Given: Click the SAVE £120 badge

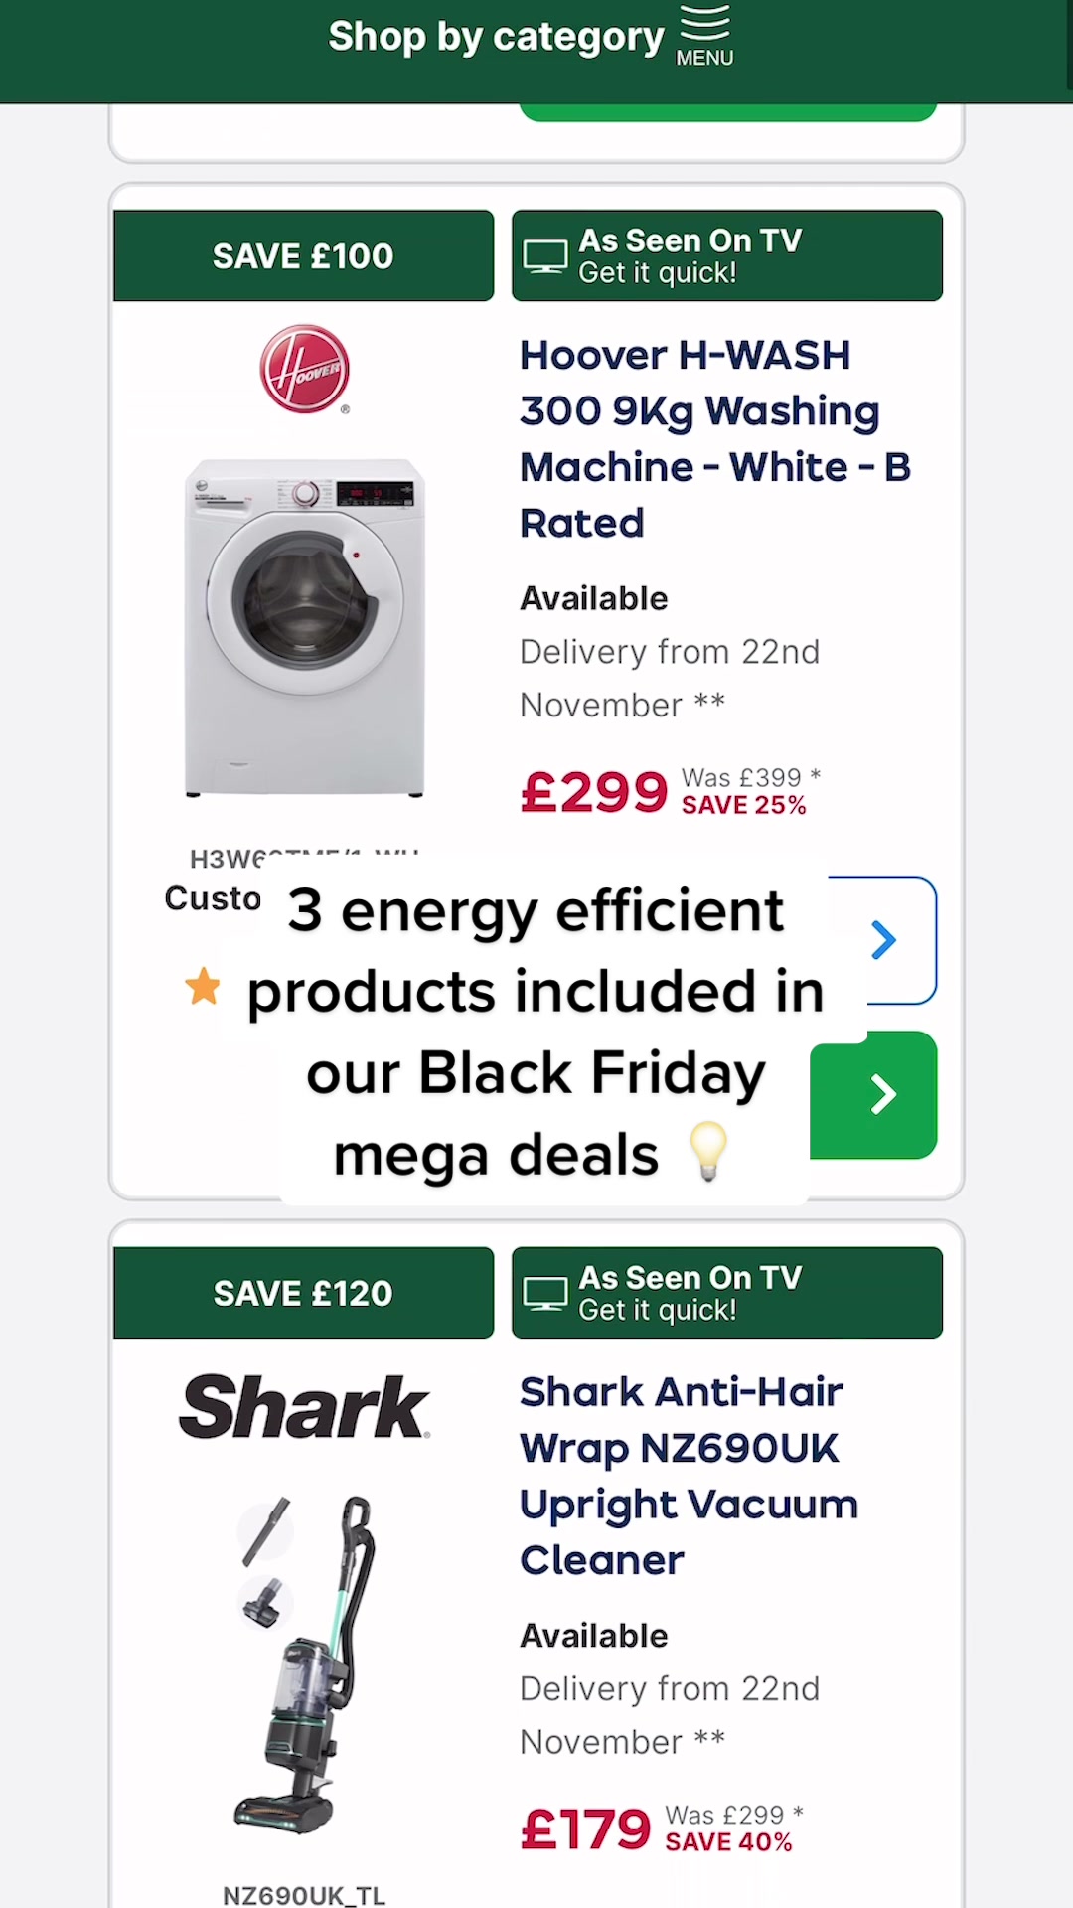Looking at the screenshot, I should tap(303, 1294).
